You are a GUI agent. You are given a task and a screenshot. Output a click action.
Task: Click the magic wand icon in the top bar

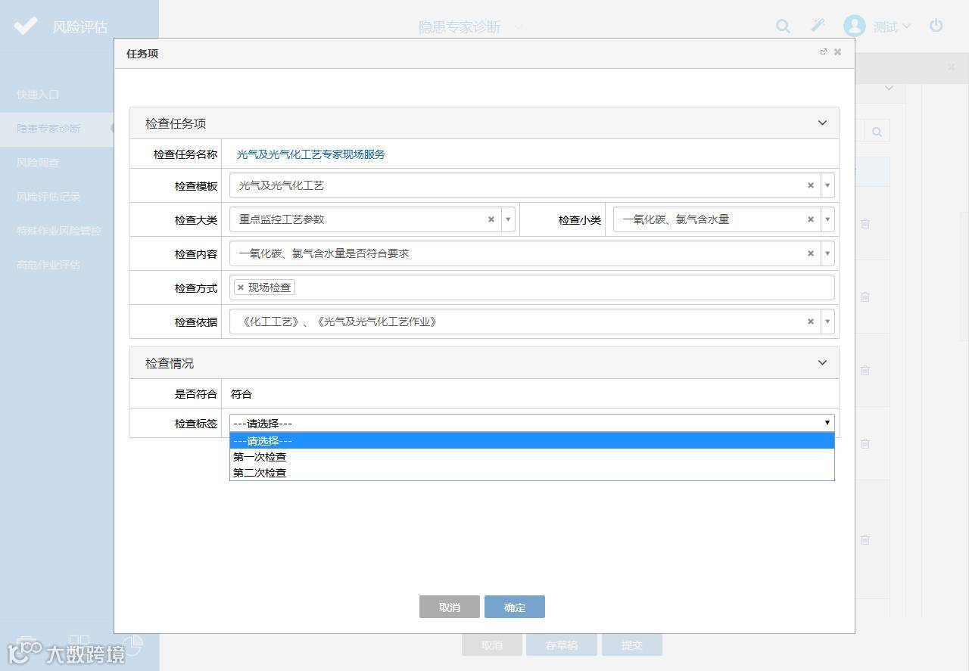(x=818, y=26)
